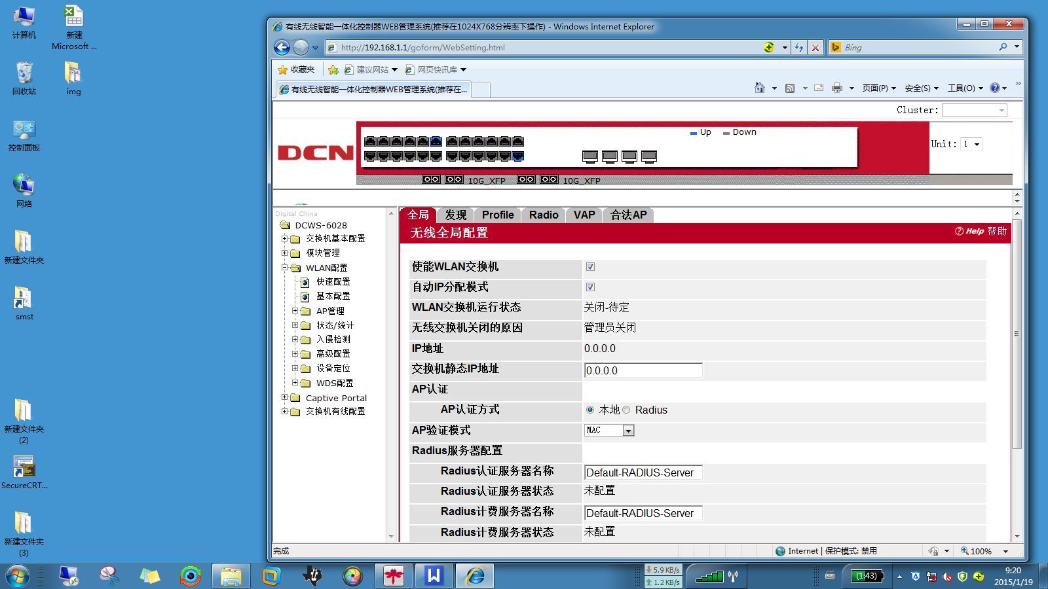
Task: Open the Word (W) taskbar icon
Action: pyautogui.click(x=434, y=576)
